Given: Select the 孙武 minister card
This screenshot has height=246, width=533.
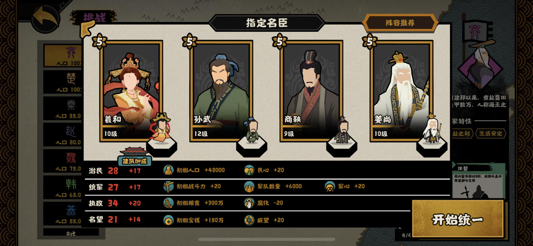Looking at the screenshot, I should click(x=221, y=91).
